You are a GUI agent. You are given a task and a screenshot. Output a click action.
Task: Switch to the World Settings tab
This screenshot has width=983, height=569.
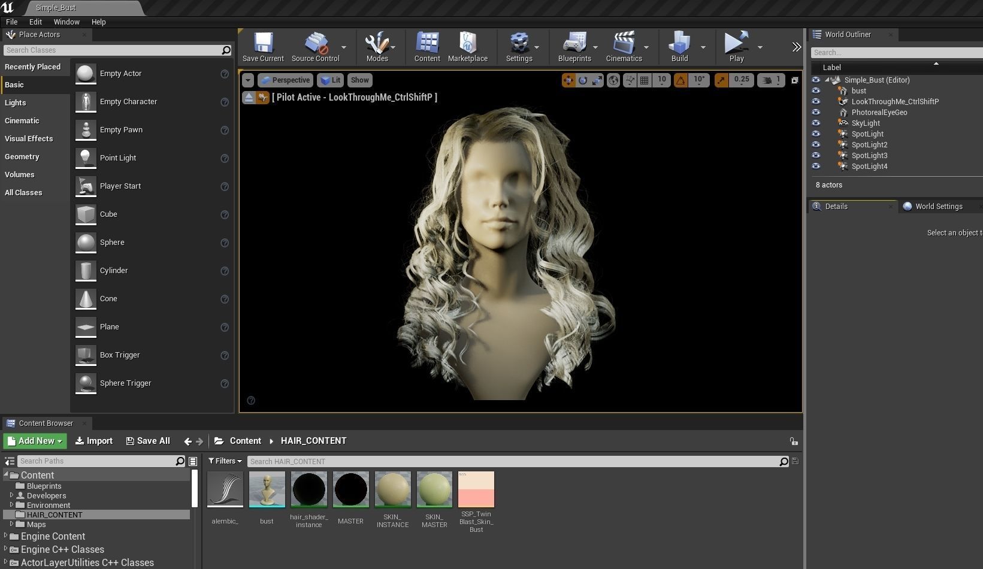[939, 207]
